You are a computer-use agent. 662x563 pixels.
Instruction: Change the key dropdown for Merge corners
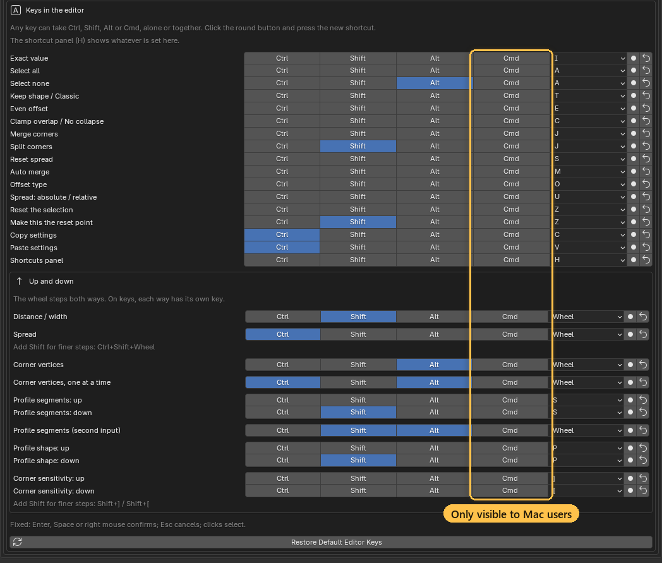click(589, 134)
